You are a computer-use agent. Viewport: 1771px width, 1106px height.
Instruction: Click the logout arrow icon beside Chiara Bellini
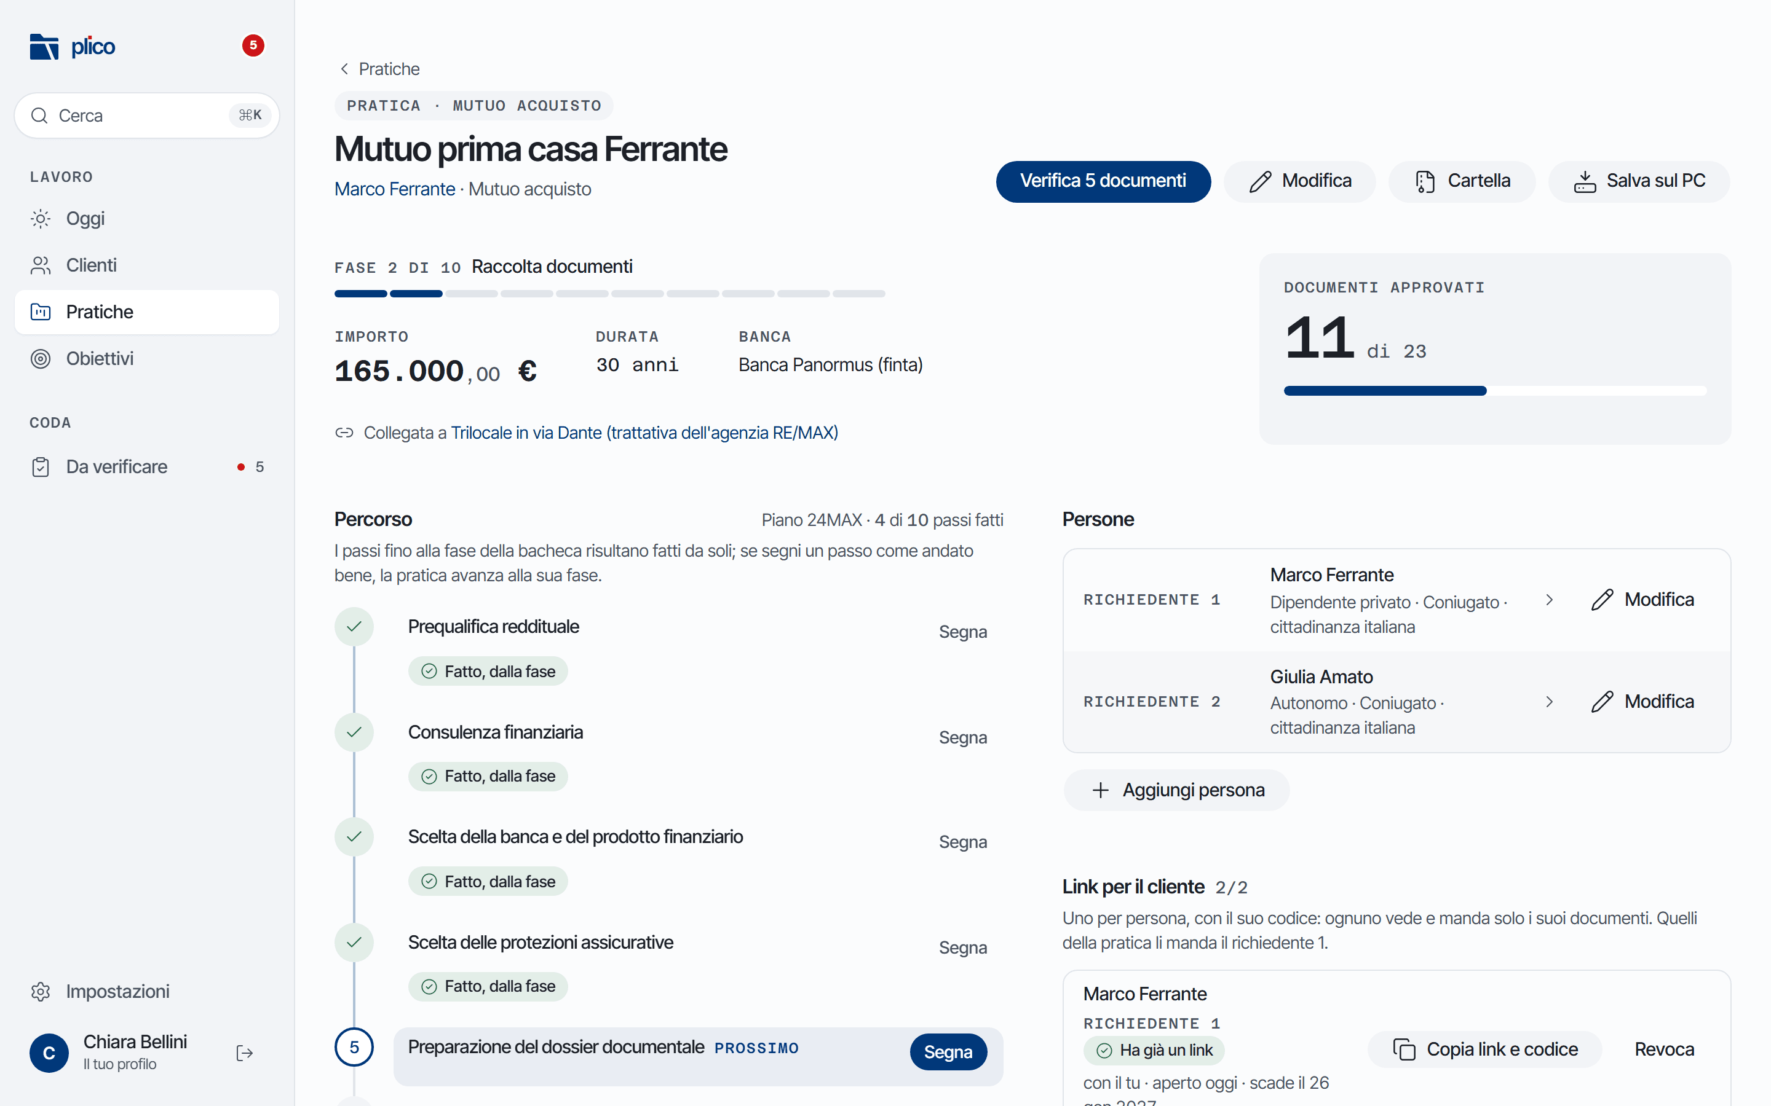[245, 1053]
